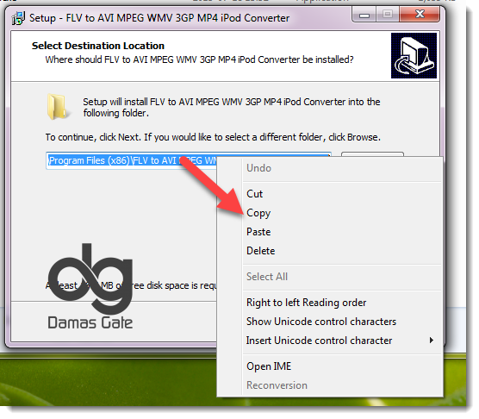479x419 pixels.
Task: Click the yellow folder icon
Action: pyautogui.click(x=57, y=107)
